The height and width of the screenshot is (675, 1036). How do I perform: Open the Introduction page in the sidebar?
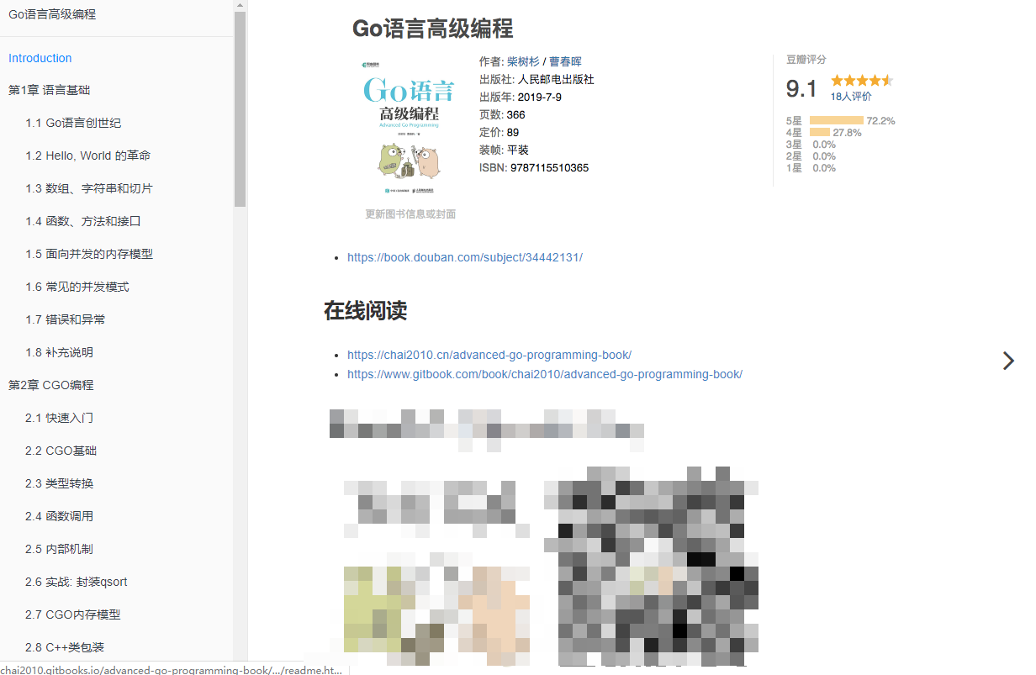(x=40, y=57)
